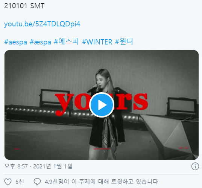
Task: Click the reply speech bubble icon
Action: [x=37, y=182]
